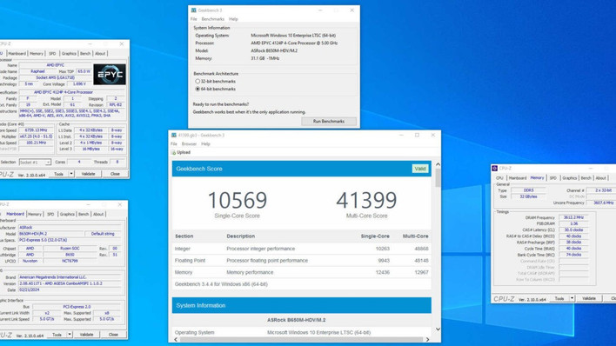Click the CPU-Z Memory window title icon
This screenshot has width=616, height=346.
pos(494,168)
